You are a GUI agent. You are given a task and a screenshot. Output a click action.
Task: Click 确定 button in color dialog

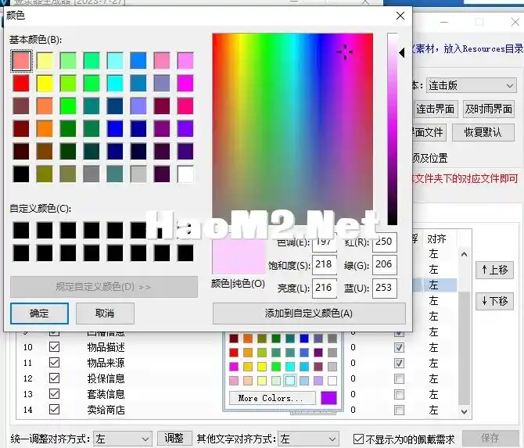point(39,314)
